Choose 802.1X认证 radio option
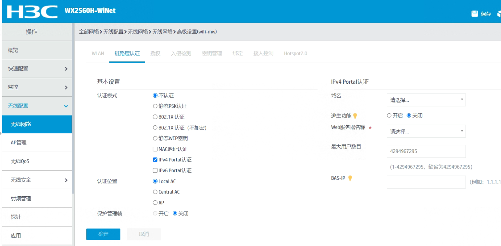501x246 pixels. 155,117
